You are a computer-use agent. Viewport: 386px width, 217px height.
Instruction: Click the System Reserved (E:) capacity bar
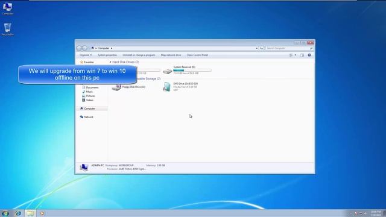[x=192, y=71]
